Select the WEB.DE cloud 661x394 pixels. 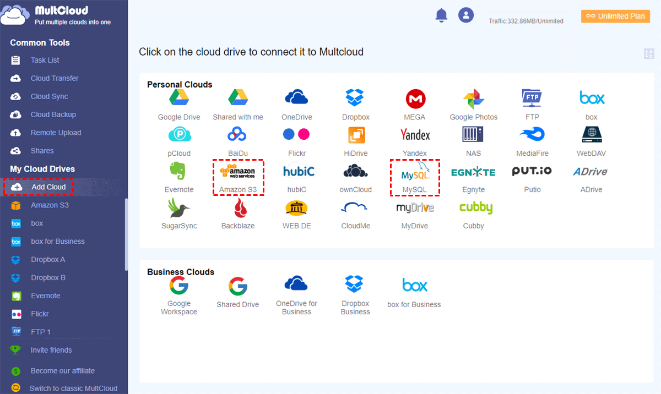(x=296, y=214)
